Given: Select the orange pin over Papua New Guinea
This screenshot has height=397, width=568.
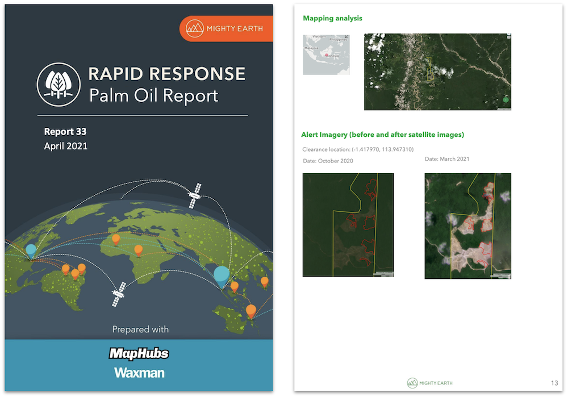Looking at the screenshot, I should 251,312.
